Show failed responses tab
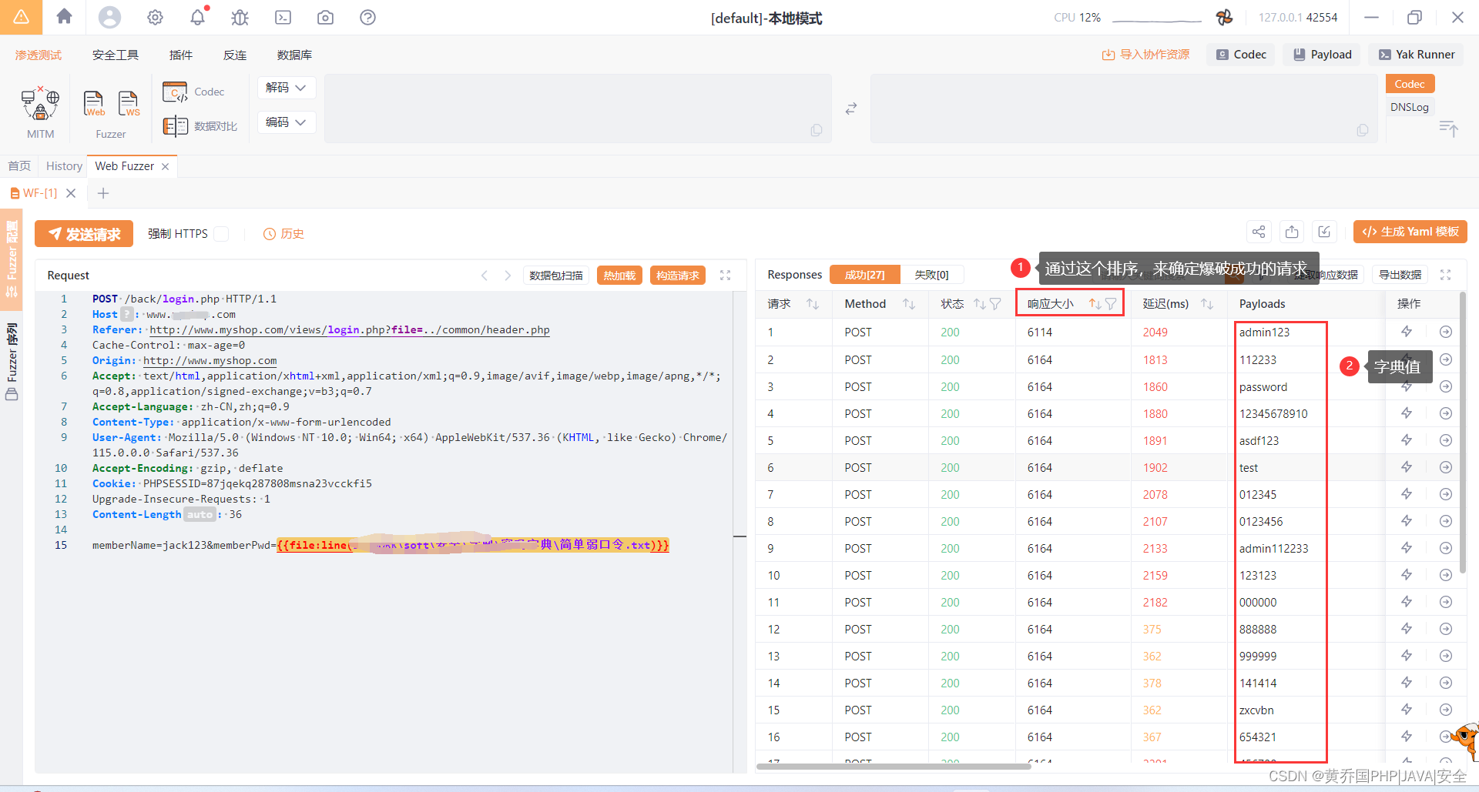The height and width of the screenshot is (792, 1479). click(931, 275)
